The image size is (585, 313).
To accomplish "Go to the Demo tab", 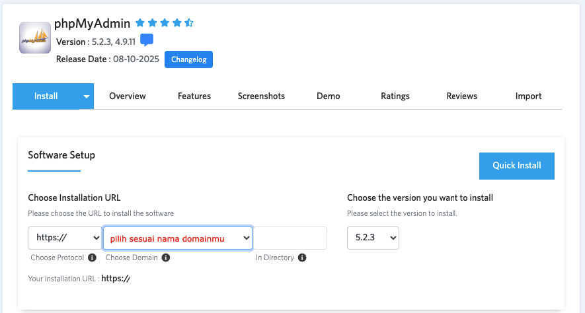I will (x=329, y=96).
